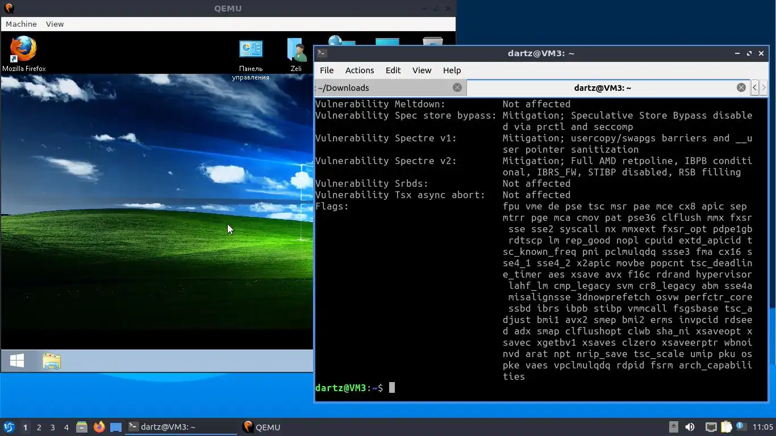
Task: Open the Панель управления icon in QEMU guest
Action: pyautogui.click(x=251, y=60)
